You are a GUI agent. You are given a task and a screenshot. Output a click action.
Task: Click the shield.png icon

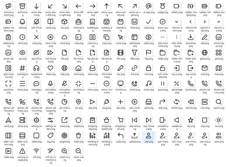78,120
